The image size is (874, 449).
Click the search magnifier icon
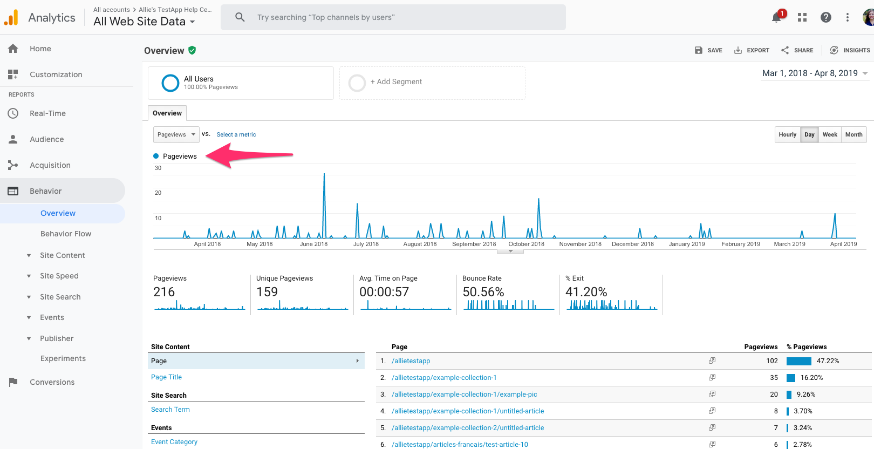pos(240,17)
